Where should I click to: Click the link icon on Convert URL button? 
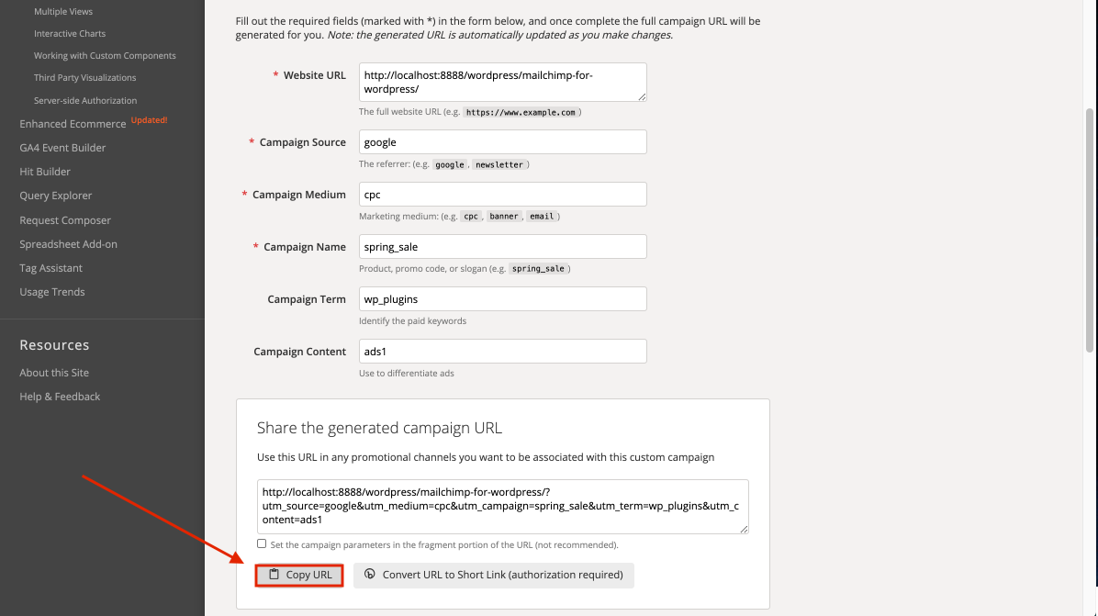click(x=370, y=575)
